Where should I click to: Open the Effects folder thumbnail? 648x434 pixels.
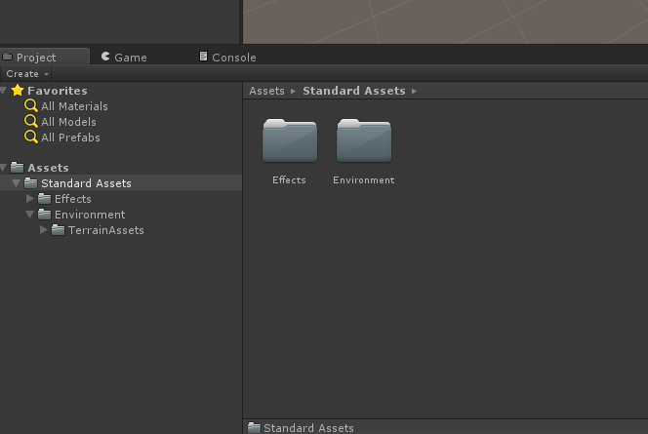290,140
